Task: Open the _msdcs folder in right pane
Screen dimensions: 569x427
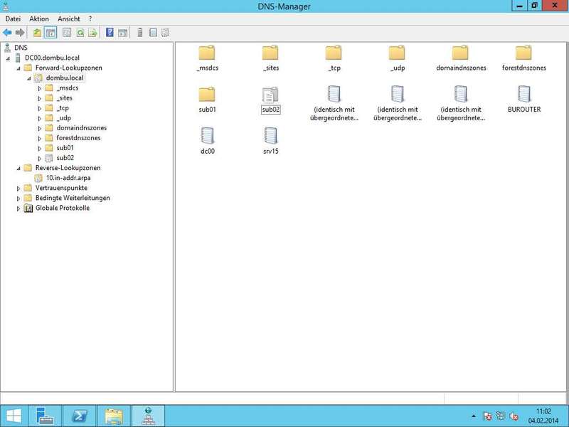Action: click(x=207, y=53)
